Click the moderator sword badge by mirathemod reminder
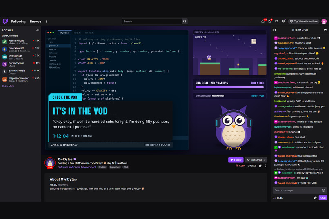329x219 pixels. coord(276,148)
